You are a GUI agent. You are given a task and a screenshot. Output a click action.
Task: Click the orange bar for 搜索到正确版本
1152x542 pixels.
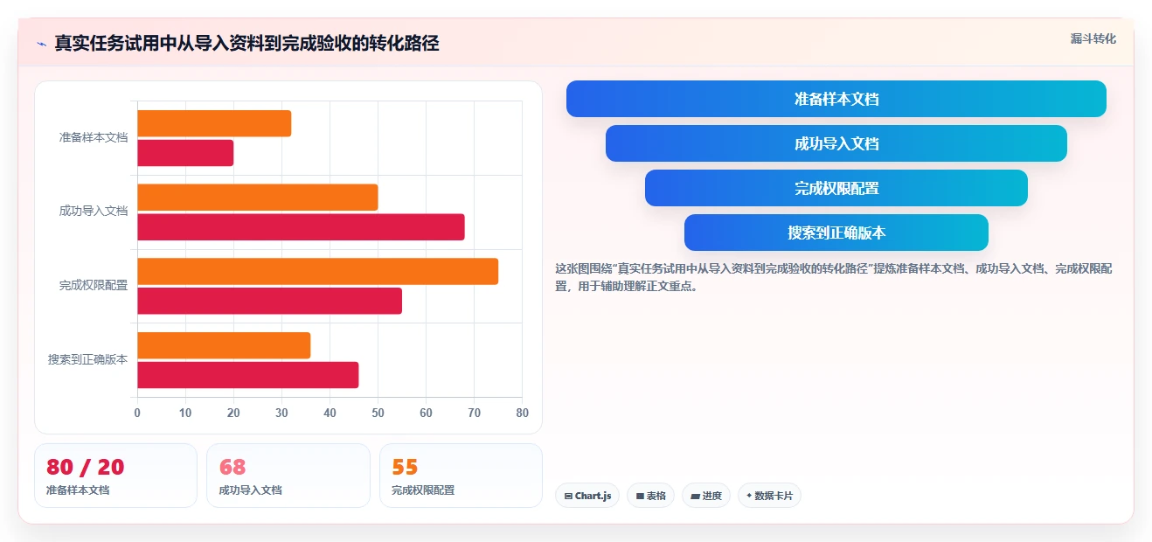pyautogui.click(x=224, y=345)
